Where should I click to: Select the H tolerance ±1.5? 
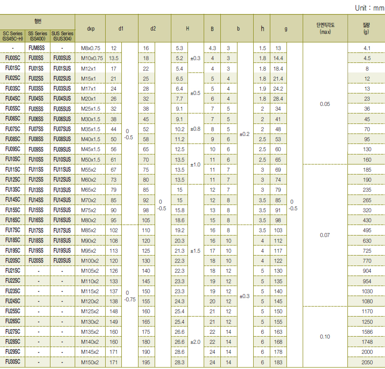click(196, 251)
